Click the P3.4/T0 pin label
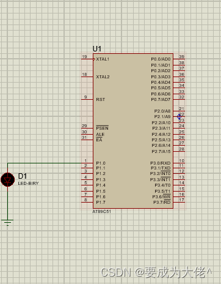This screenshot has width=221, height=284. click(162, 185)
